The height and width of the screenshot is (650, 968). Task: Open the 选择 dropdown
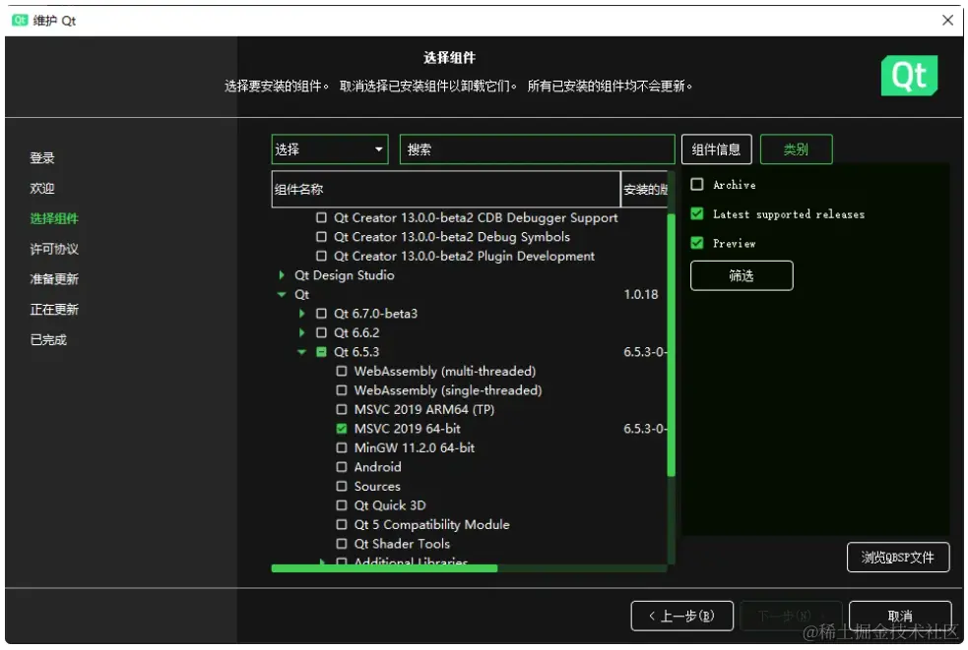click(x=330, y=149)
